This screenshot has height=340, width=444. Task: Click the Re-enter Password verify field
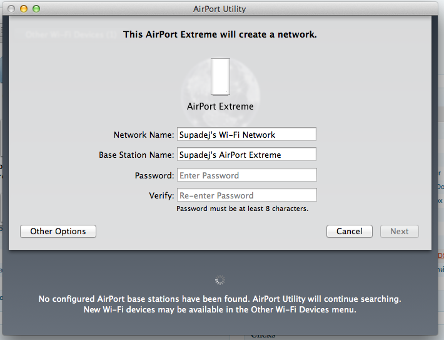[x=246, y=195]
